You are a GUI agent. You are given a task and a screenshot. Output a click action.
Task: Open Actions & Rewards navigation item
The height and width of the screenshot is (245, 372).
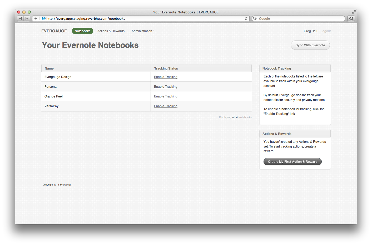tap(111, 31)
